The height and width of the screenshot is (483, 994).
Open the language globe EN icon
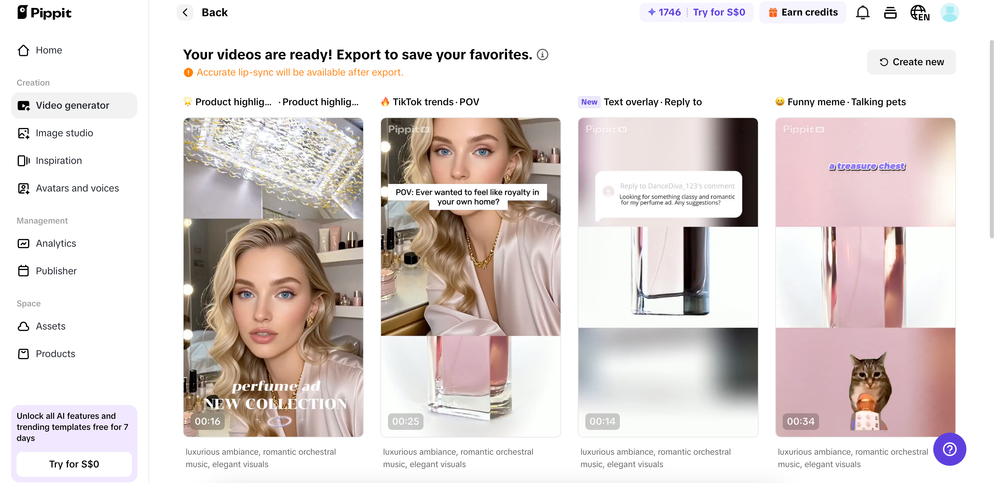point(919,13)
